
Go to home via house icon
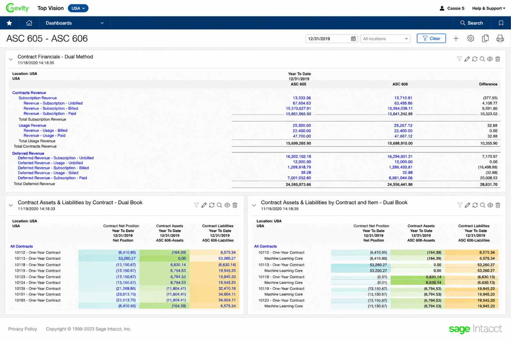pyautogui.click(x=29, y=23)
